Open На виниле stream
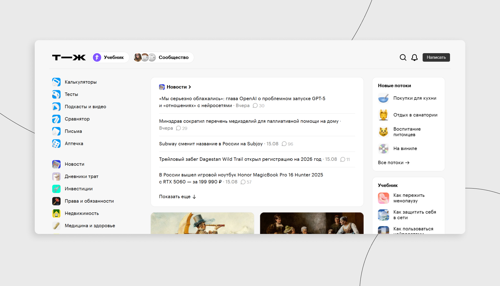Screen dimensions: 500x286 pos(405,149)
